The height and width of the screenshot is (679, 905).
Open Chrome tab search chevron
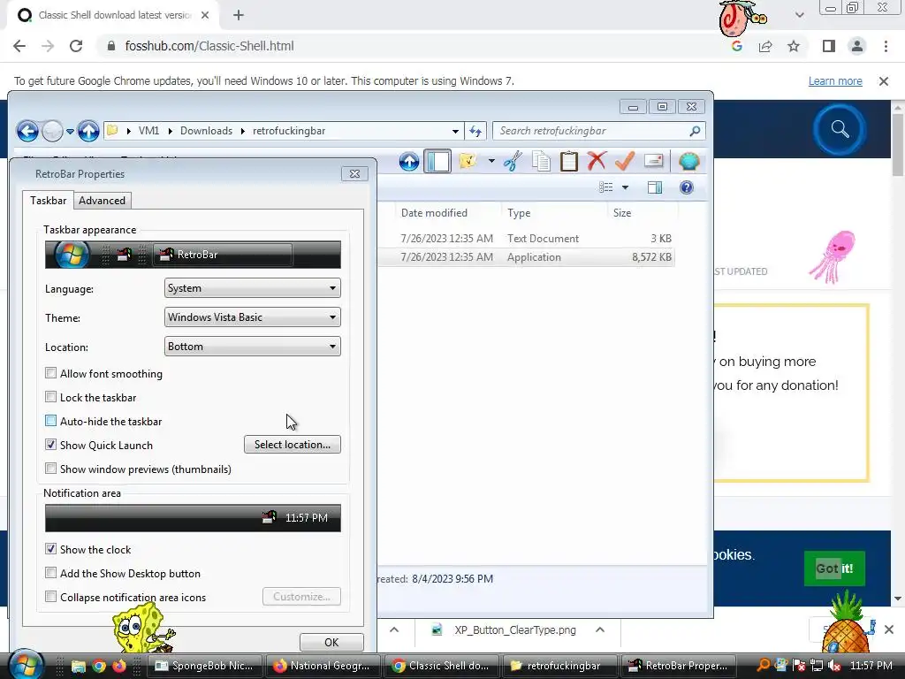tap(799, 15)
